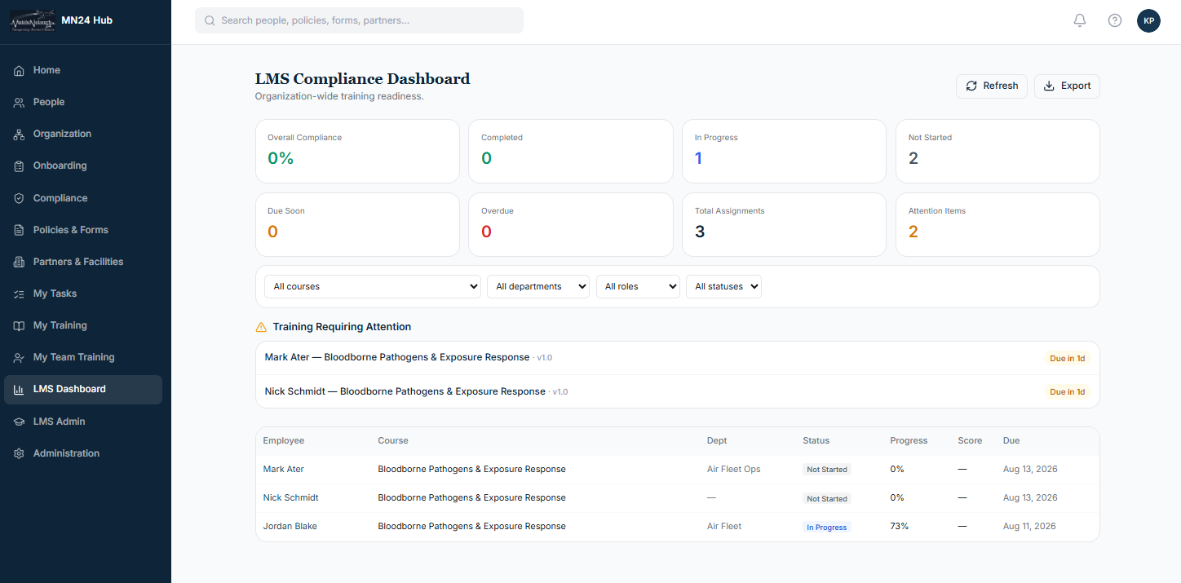
Task: Click the MN24 Hub logo image
Action: click(33, 22)
